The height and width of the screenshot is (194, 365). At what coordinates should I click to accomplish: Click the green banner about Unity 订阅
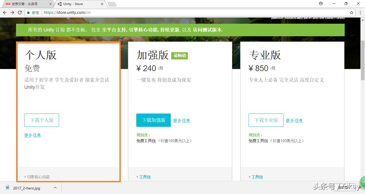pos(180,30)
